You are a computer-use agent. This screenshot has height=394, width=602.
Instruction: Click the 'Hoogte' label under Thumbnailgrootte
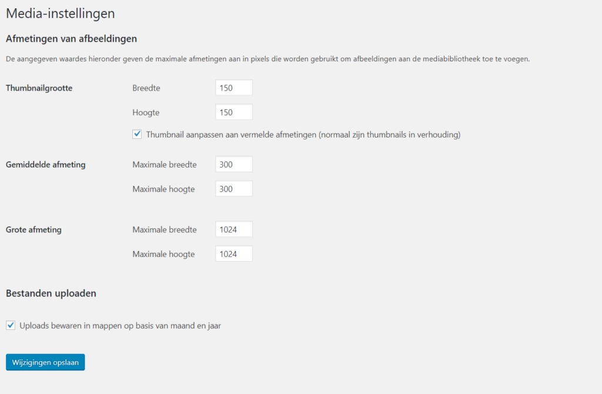pos(146,112)
